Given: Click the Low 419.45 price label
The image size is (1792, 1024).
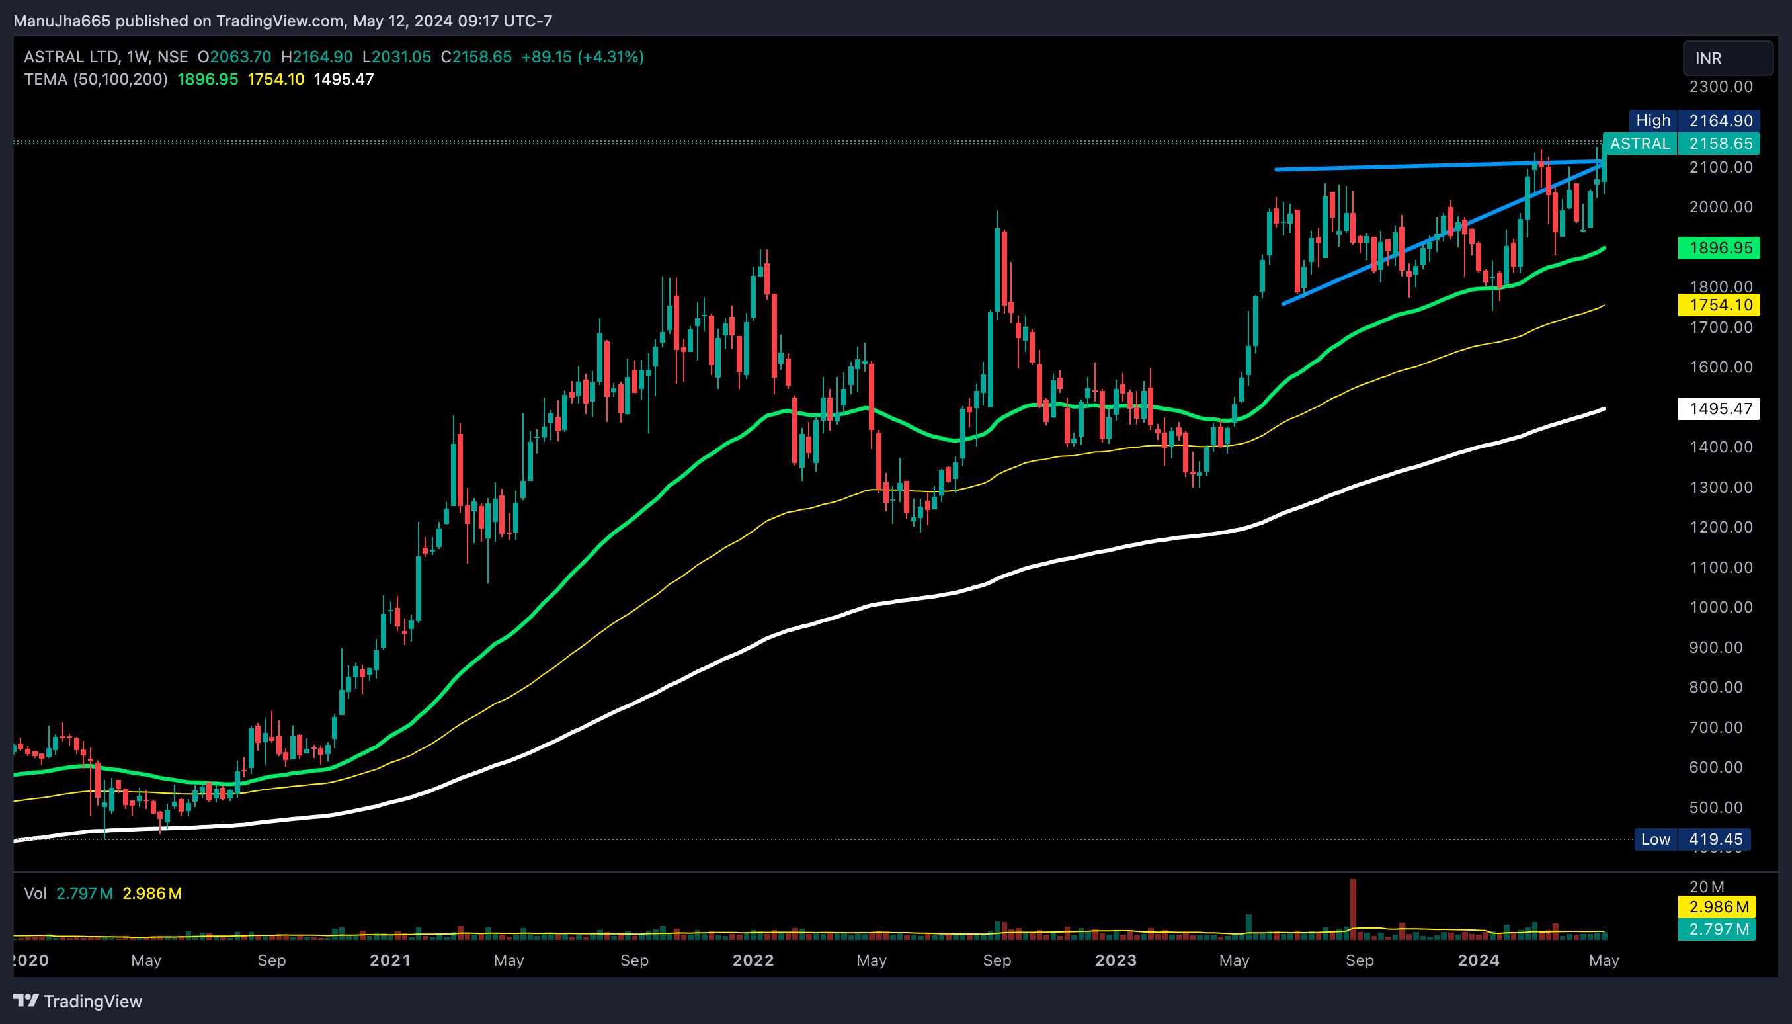Looking at the screenshot, I should click(x=1692, y=839).
